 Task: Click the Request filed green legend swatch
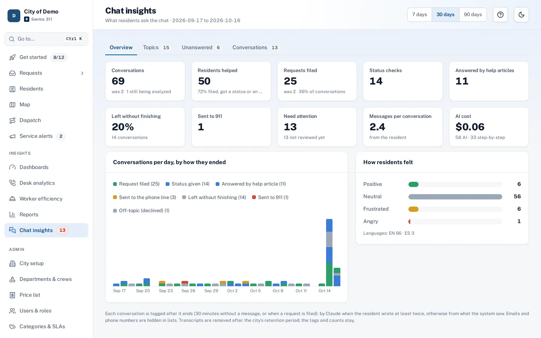pyautogui.click(x=115, y=184)
